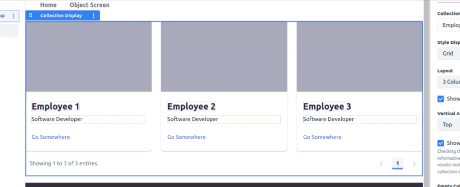Follow Go Somewhere link in Employee 1 card
Viewport: 460px width, 187px height.
tap(51, 137)
